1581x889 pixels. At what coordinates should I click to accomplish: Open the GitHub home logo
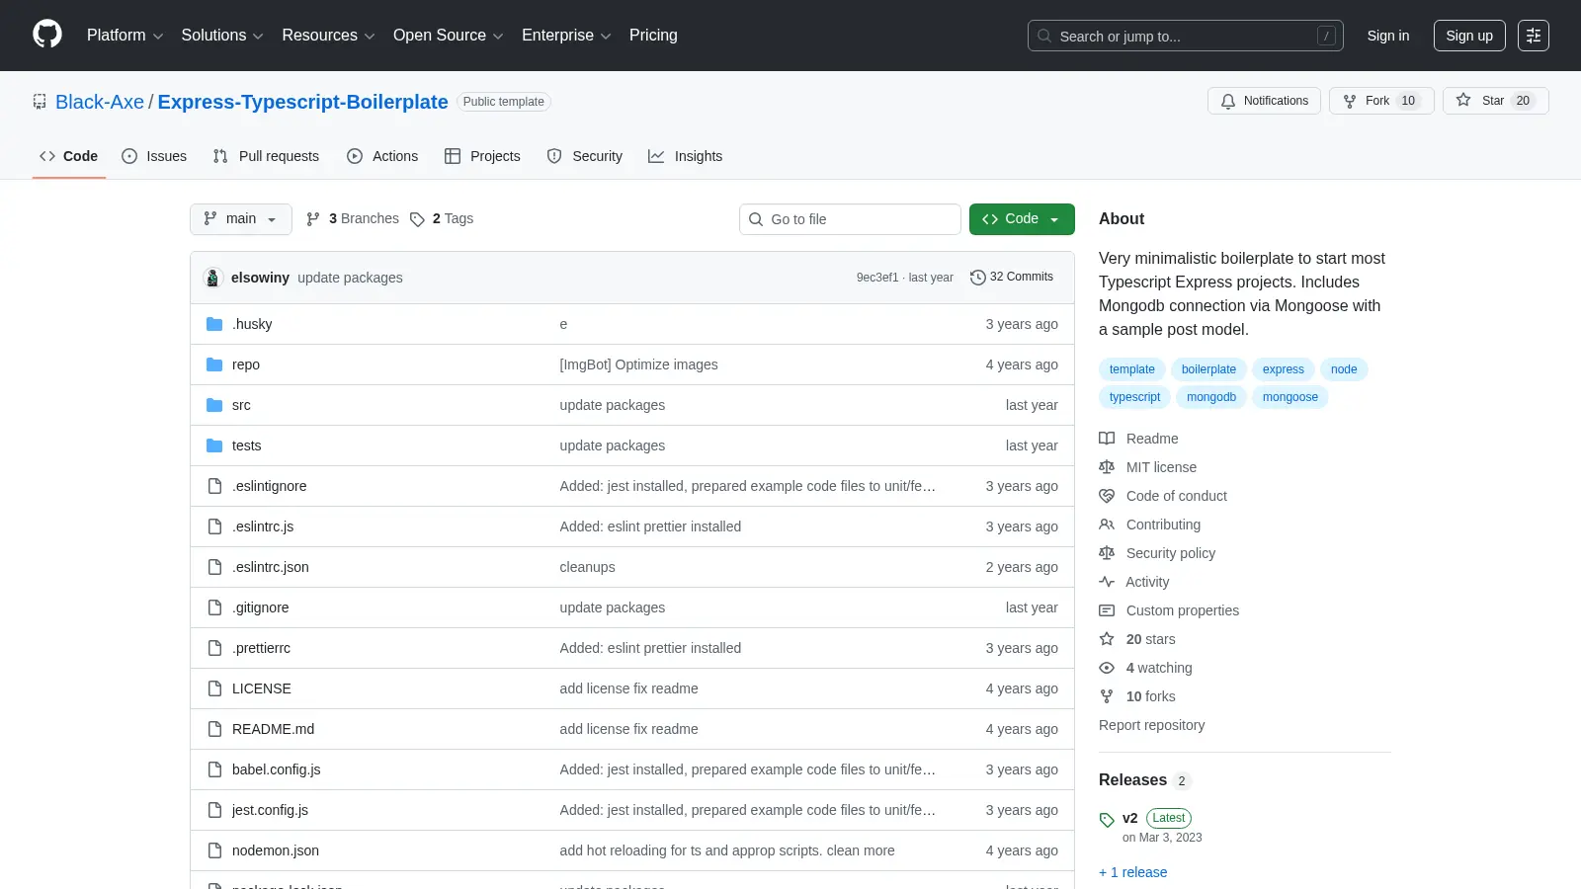click(47, 35)
